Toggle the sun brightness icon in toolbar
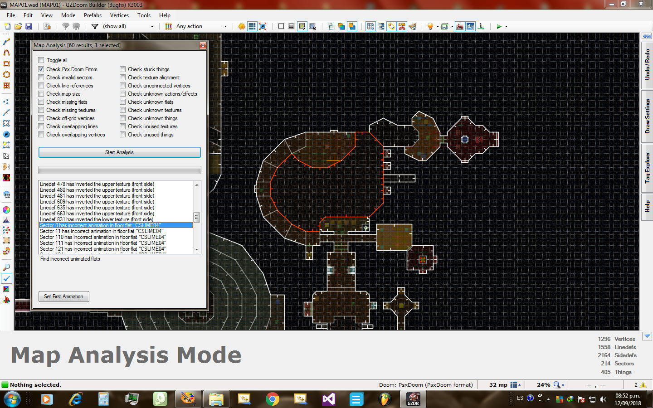 (242, 26)
